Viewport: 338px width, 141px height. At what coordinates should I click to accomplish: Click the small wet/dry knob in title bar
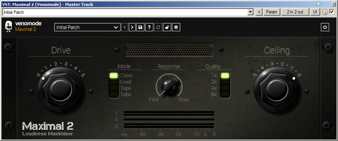click(x=325, y=12)
